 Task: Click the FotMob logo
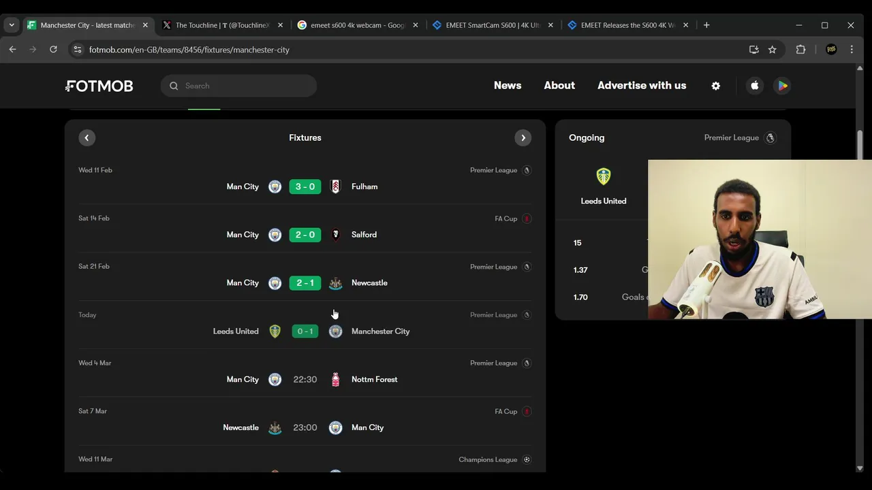99,86
